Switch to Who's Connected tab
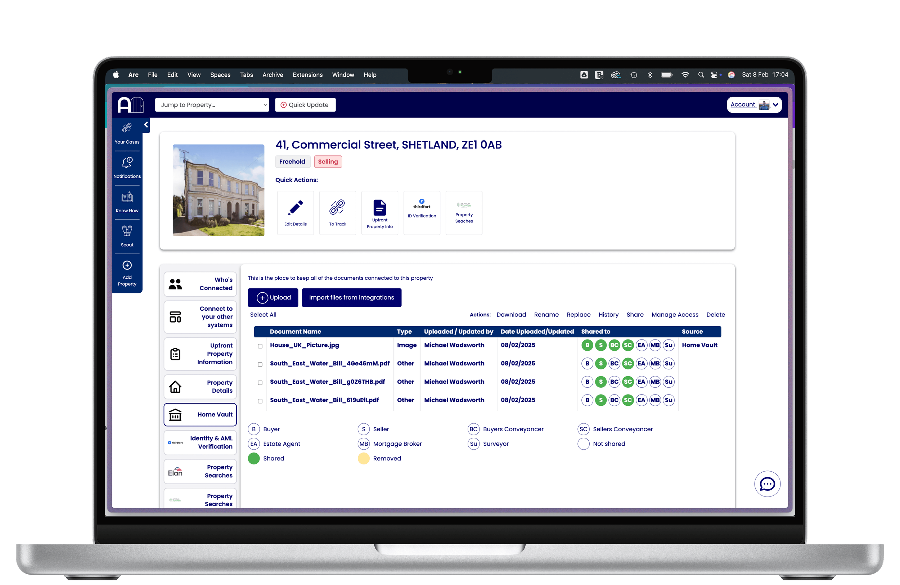900x585 pixels. [201, 284]
